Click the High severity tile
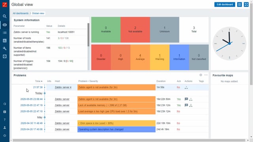Viewport: 253px width, 142px height. click(x=121, y=57)
